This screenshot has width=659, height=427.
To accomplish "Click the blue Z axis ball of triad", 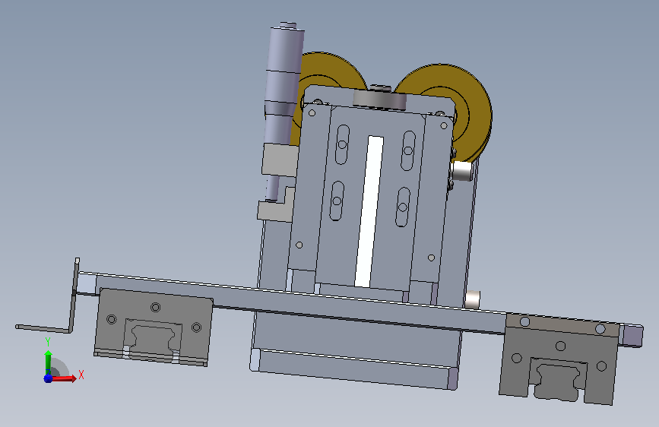I will pyautogui.click(x=48, y=378).
